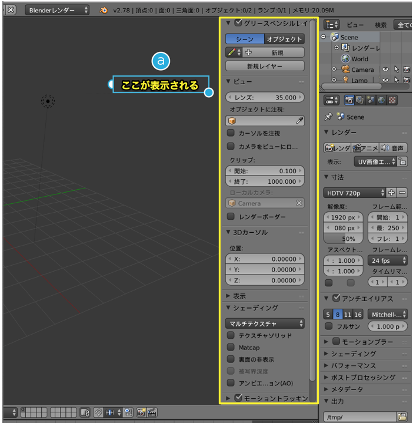
Task: Switch to Render properties tab
Action: (349, 100)
